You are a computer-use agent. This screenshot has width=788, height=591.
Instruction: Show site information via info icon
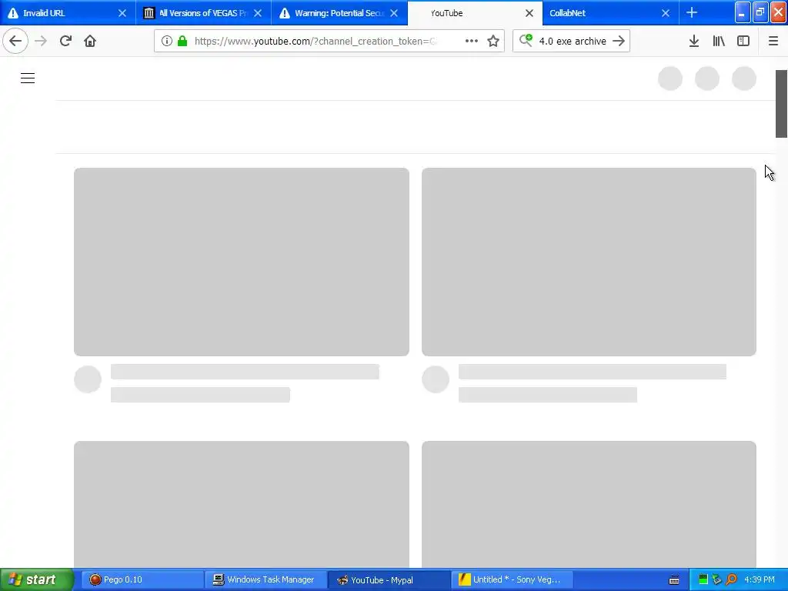point(167,41)
